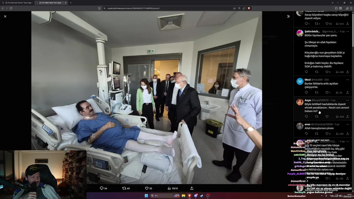This screenshot has width=354, height=199.
Task: Open more options on Şehirdekik... reply
Action: pyautogui.click(x=348, y=32)
